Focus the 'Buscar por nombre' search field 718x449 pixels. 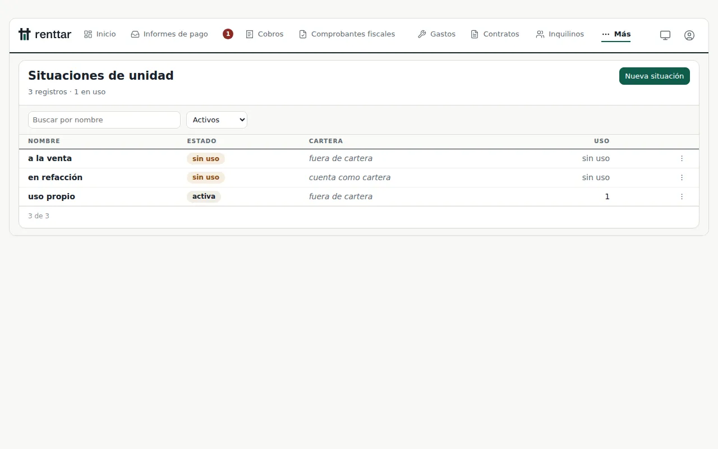104,120
